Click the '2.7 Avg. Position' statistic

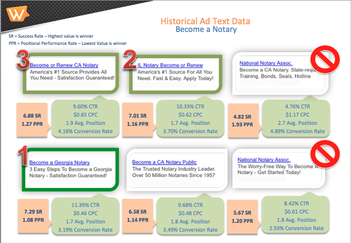[297, 123]
